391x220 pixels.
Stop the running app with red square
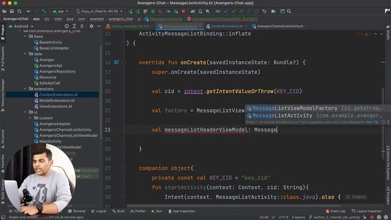tap(183, 12)
